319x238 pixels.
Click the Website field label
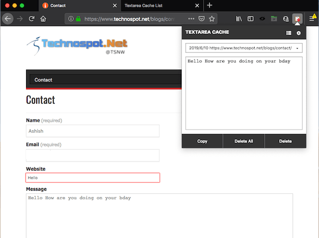click(36, 169)
